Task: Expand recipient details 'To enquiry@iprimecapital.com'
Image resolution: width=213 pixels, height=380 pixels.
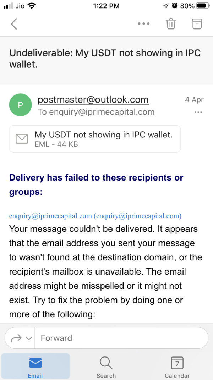Action: pos(96,112)
